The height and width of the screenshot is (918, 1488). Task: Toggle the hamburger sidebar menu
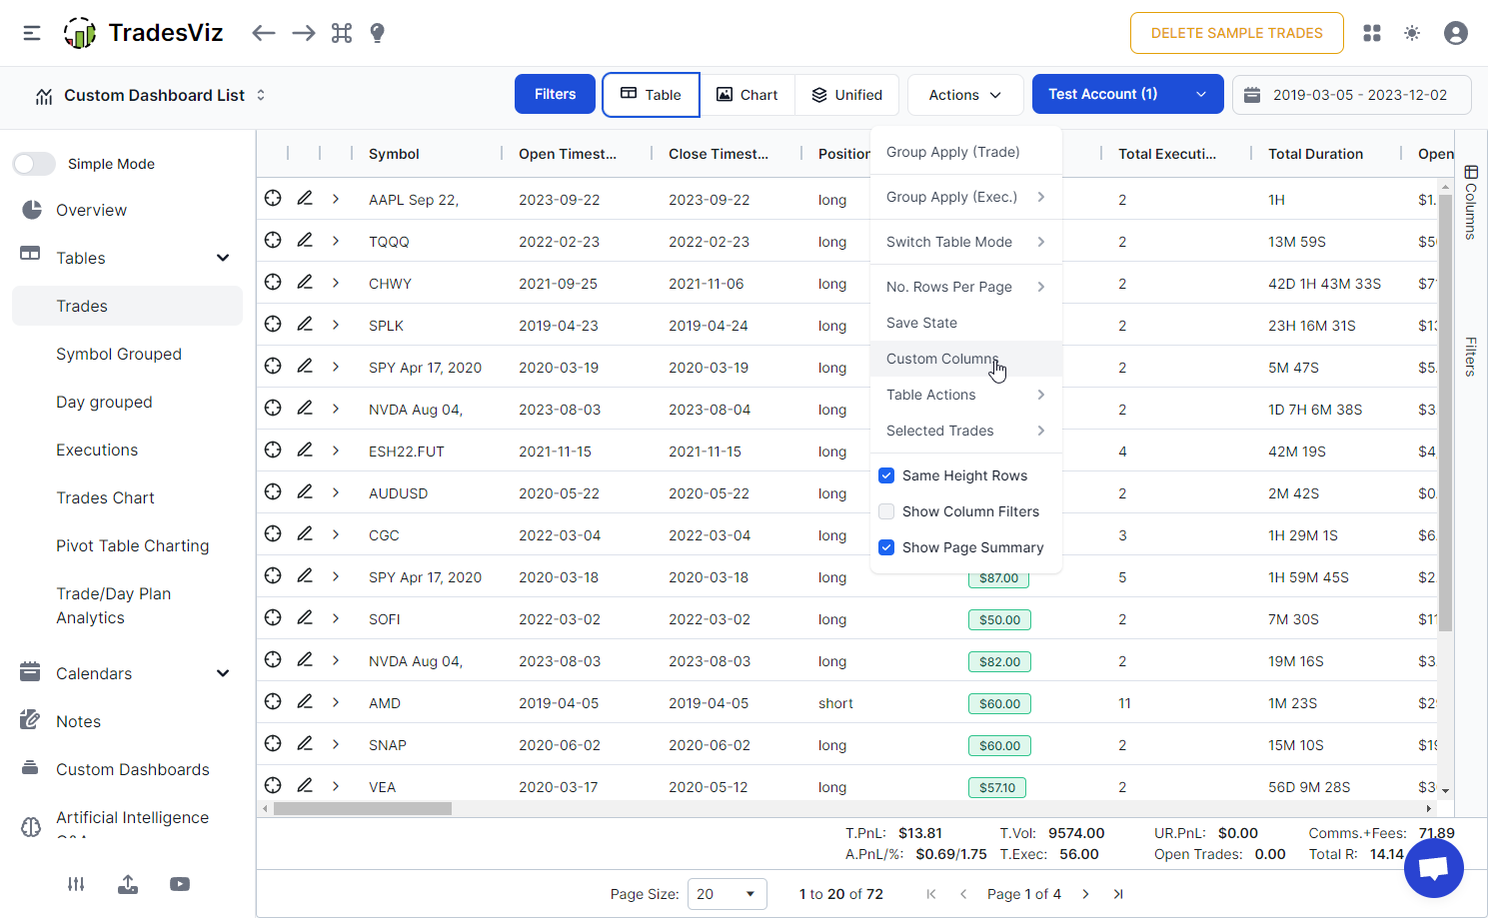[x=32, y=33]
